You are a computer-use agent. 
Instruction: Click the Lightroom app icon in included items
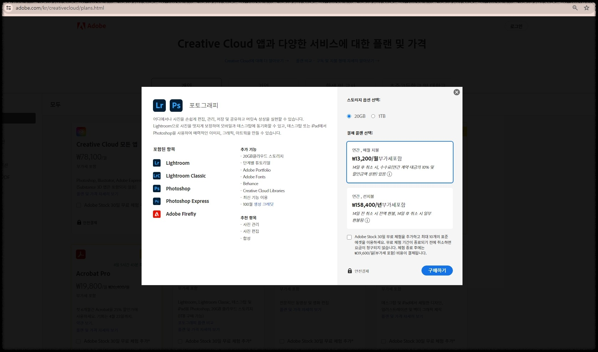pyautogui.click(x=157, y=163)
